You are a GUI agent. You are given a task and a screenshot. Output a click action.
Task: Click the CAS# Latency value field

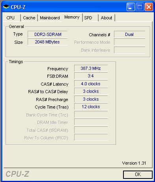tap(91, 84)
